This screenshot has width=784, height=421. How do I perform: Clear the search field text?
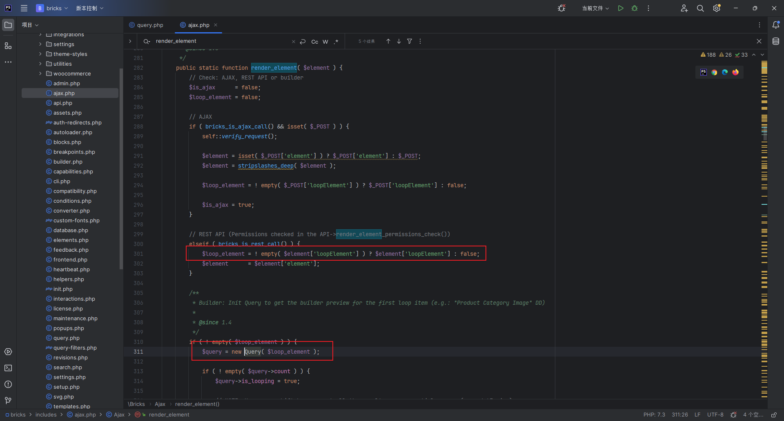pos(293,42)
